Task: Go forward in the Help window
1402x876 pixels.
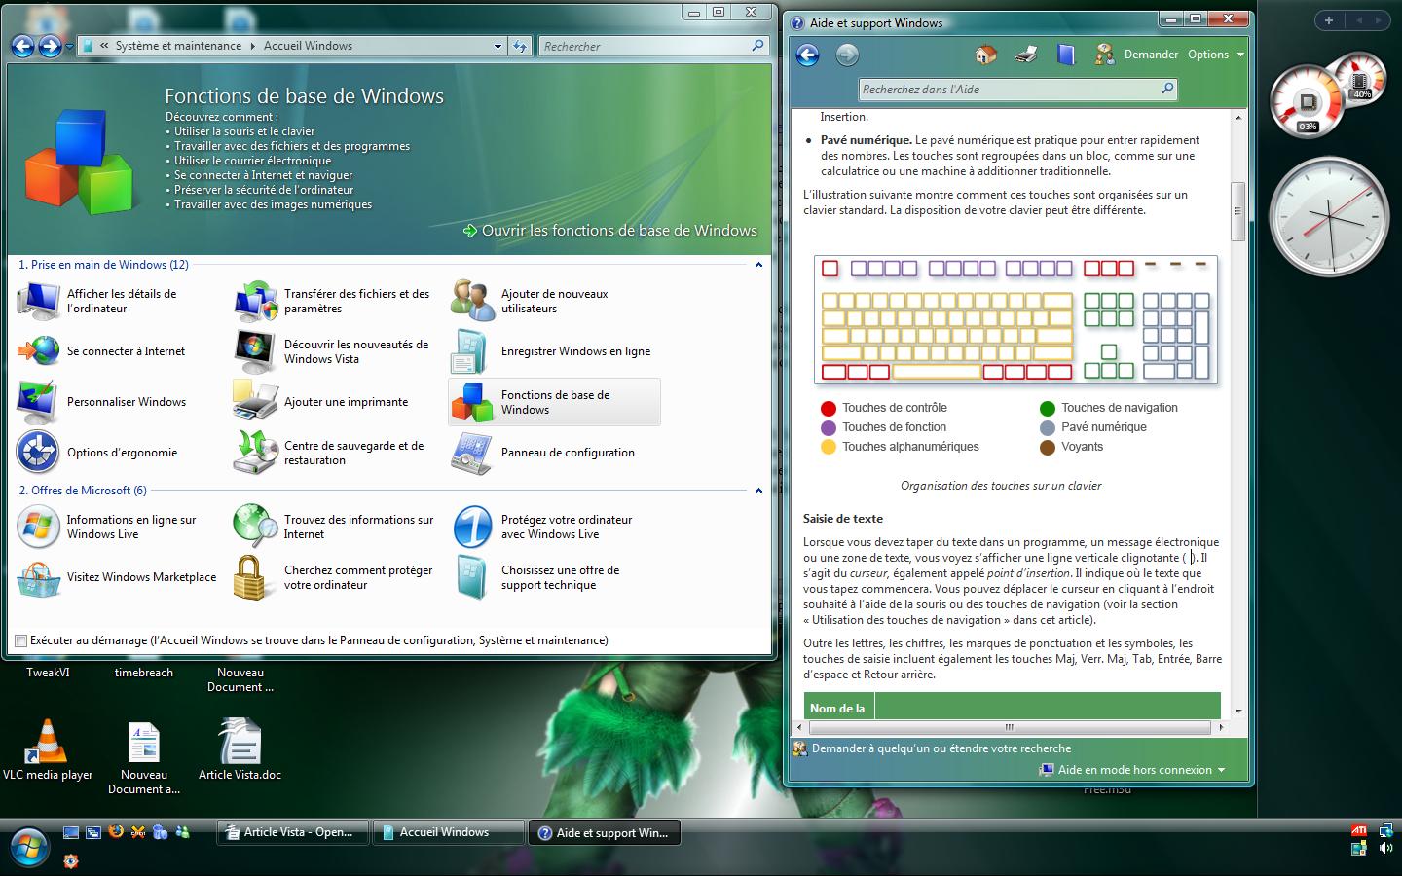Action: click(x=847, y=55)
